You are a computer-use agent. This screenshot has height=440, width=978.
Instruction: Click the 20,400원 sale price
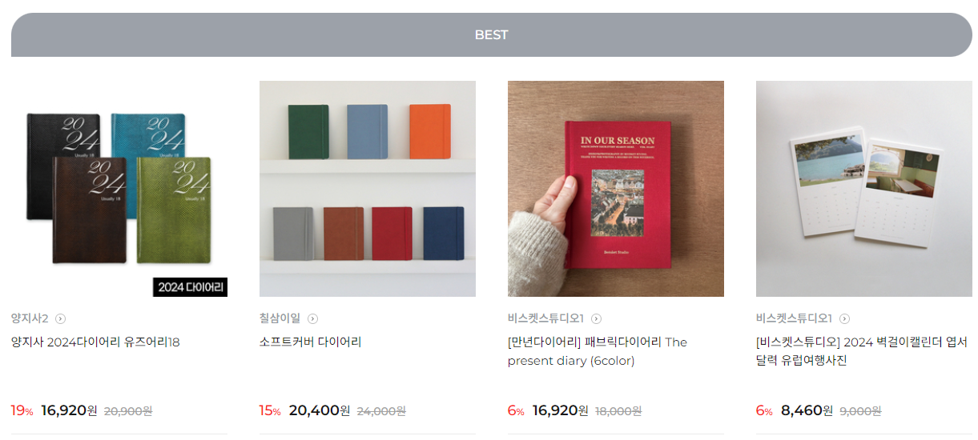(x=320, y=410)
